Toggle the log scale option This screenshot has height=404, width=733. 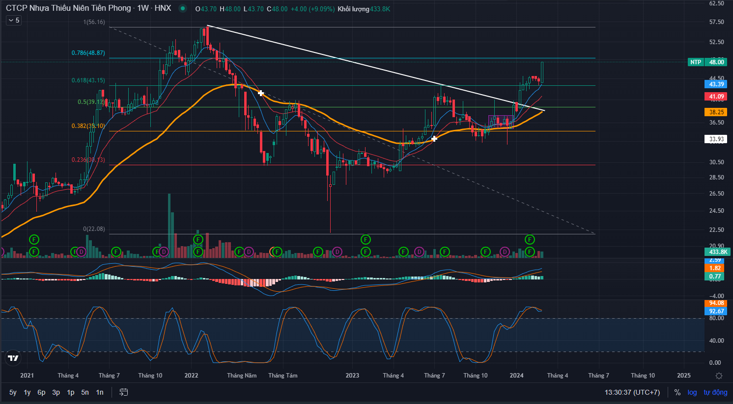point(692,392)
